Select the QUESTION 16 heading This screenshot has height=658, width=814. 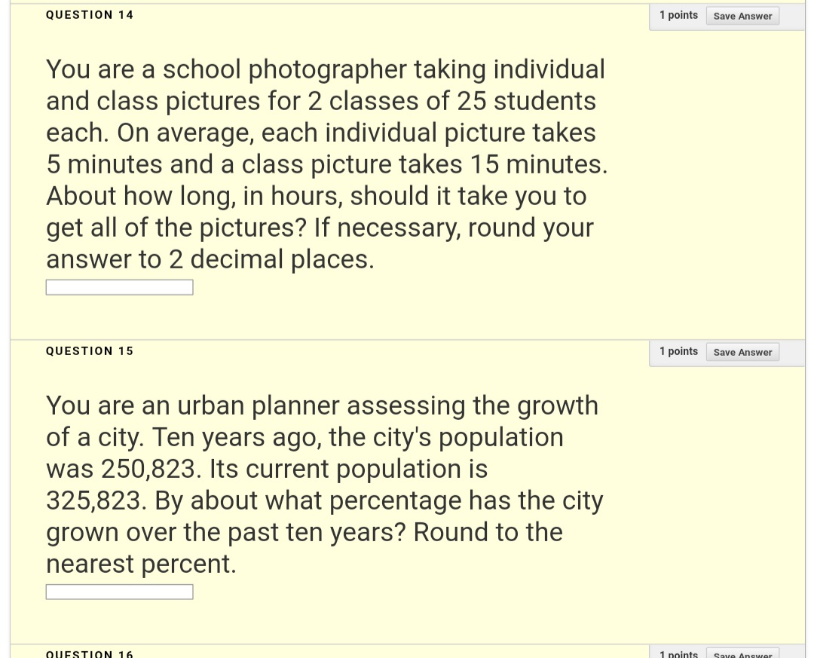(89, 653)
